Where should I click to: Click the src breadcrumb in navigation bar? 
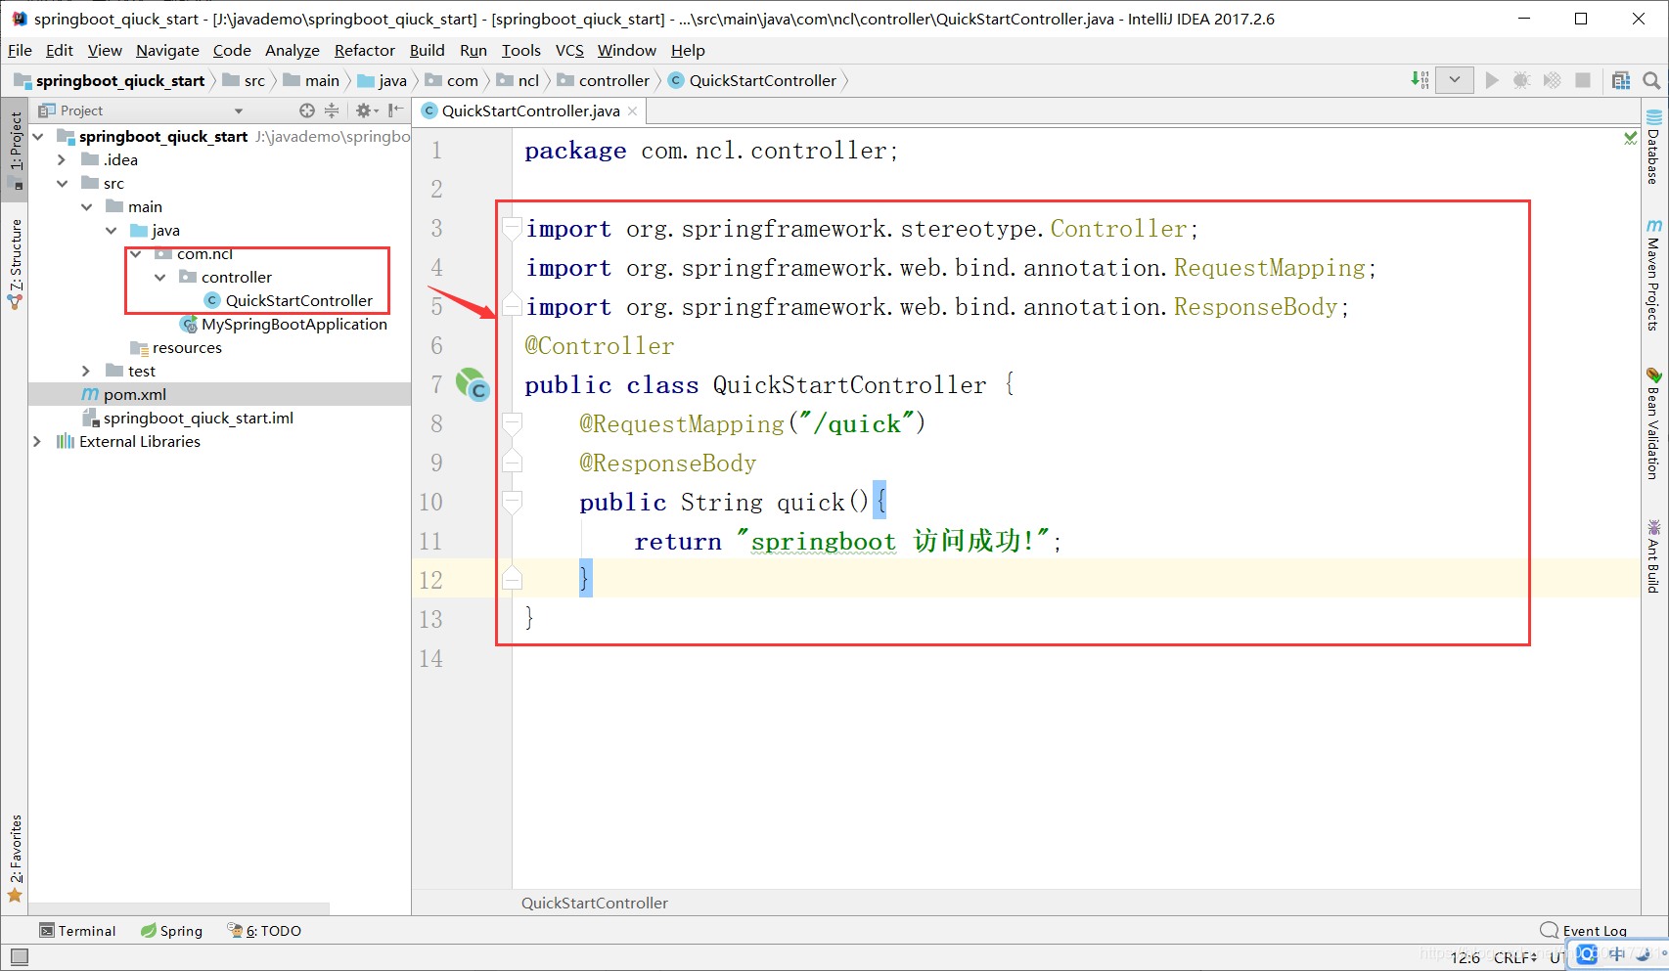[x=245, y=80]
